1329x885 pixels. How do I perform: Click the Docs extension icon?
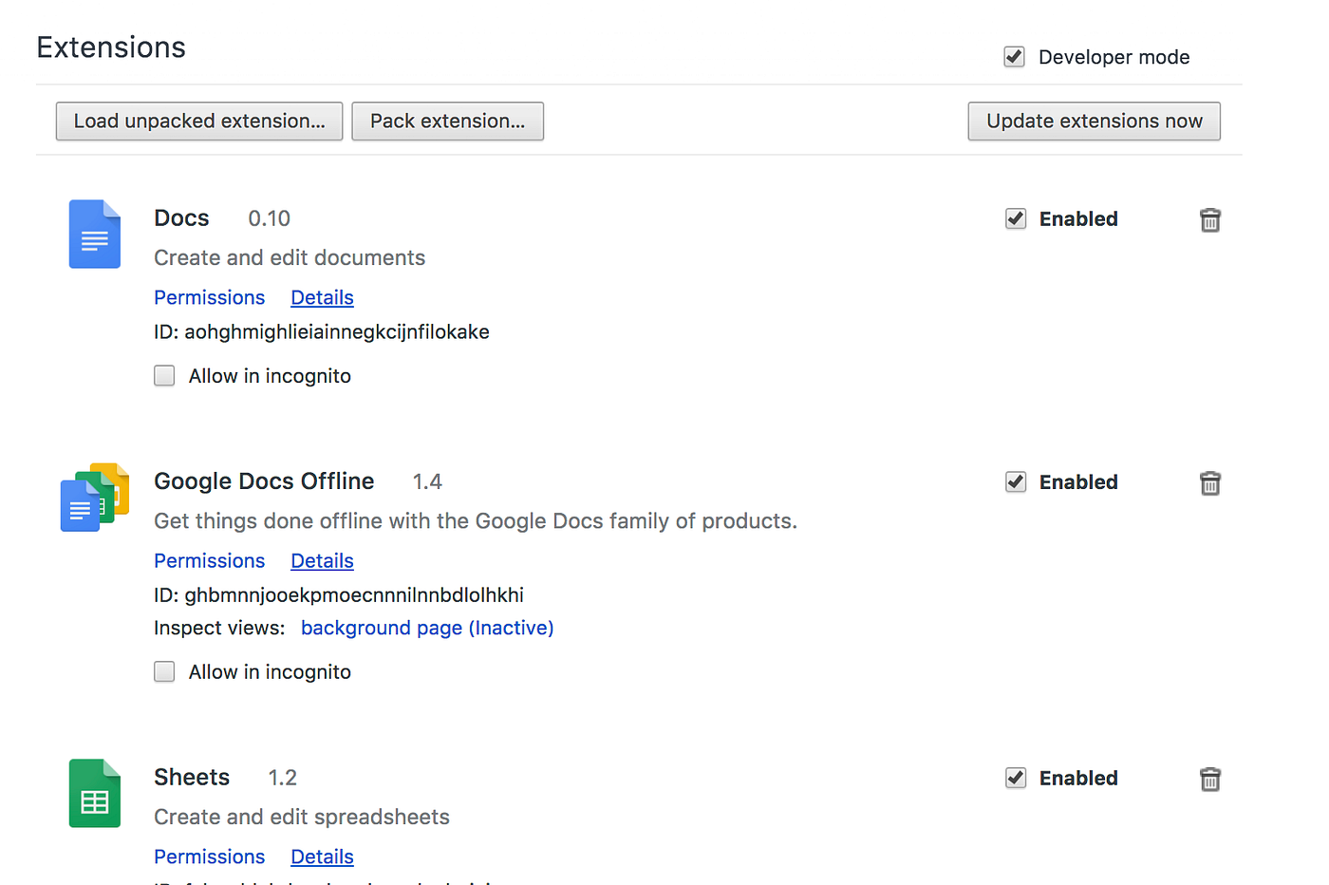[x=94, y=234]
